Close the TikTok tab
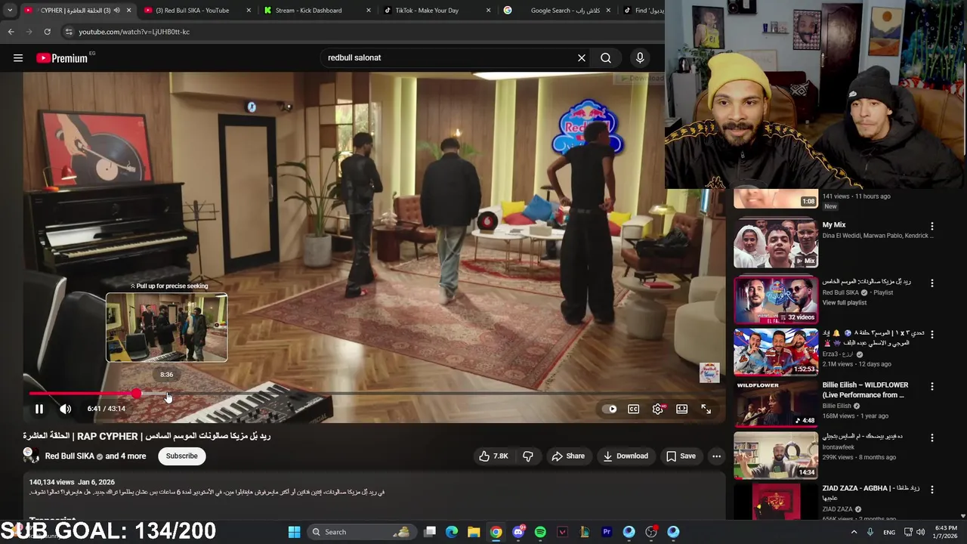This screenshot has height=544, width=967. [x=488, y=11]
